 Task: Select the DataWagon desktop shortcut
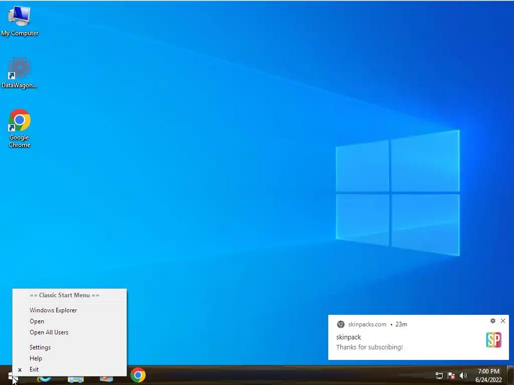(20, 73)
